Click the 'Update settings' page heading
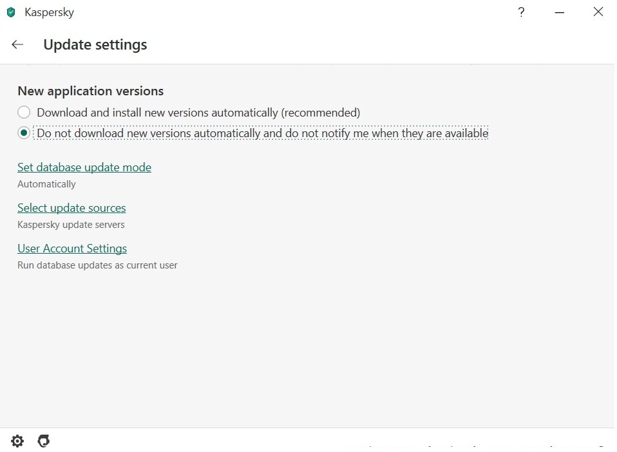The height and width of the screenshot is (452, 617). (95, 44)
